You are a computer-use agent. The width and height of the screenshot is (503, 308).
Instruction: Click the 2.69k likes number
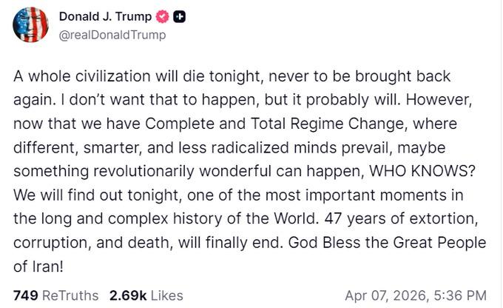point(129,295)
